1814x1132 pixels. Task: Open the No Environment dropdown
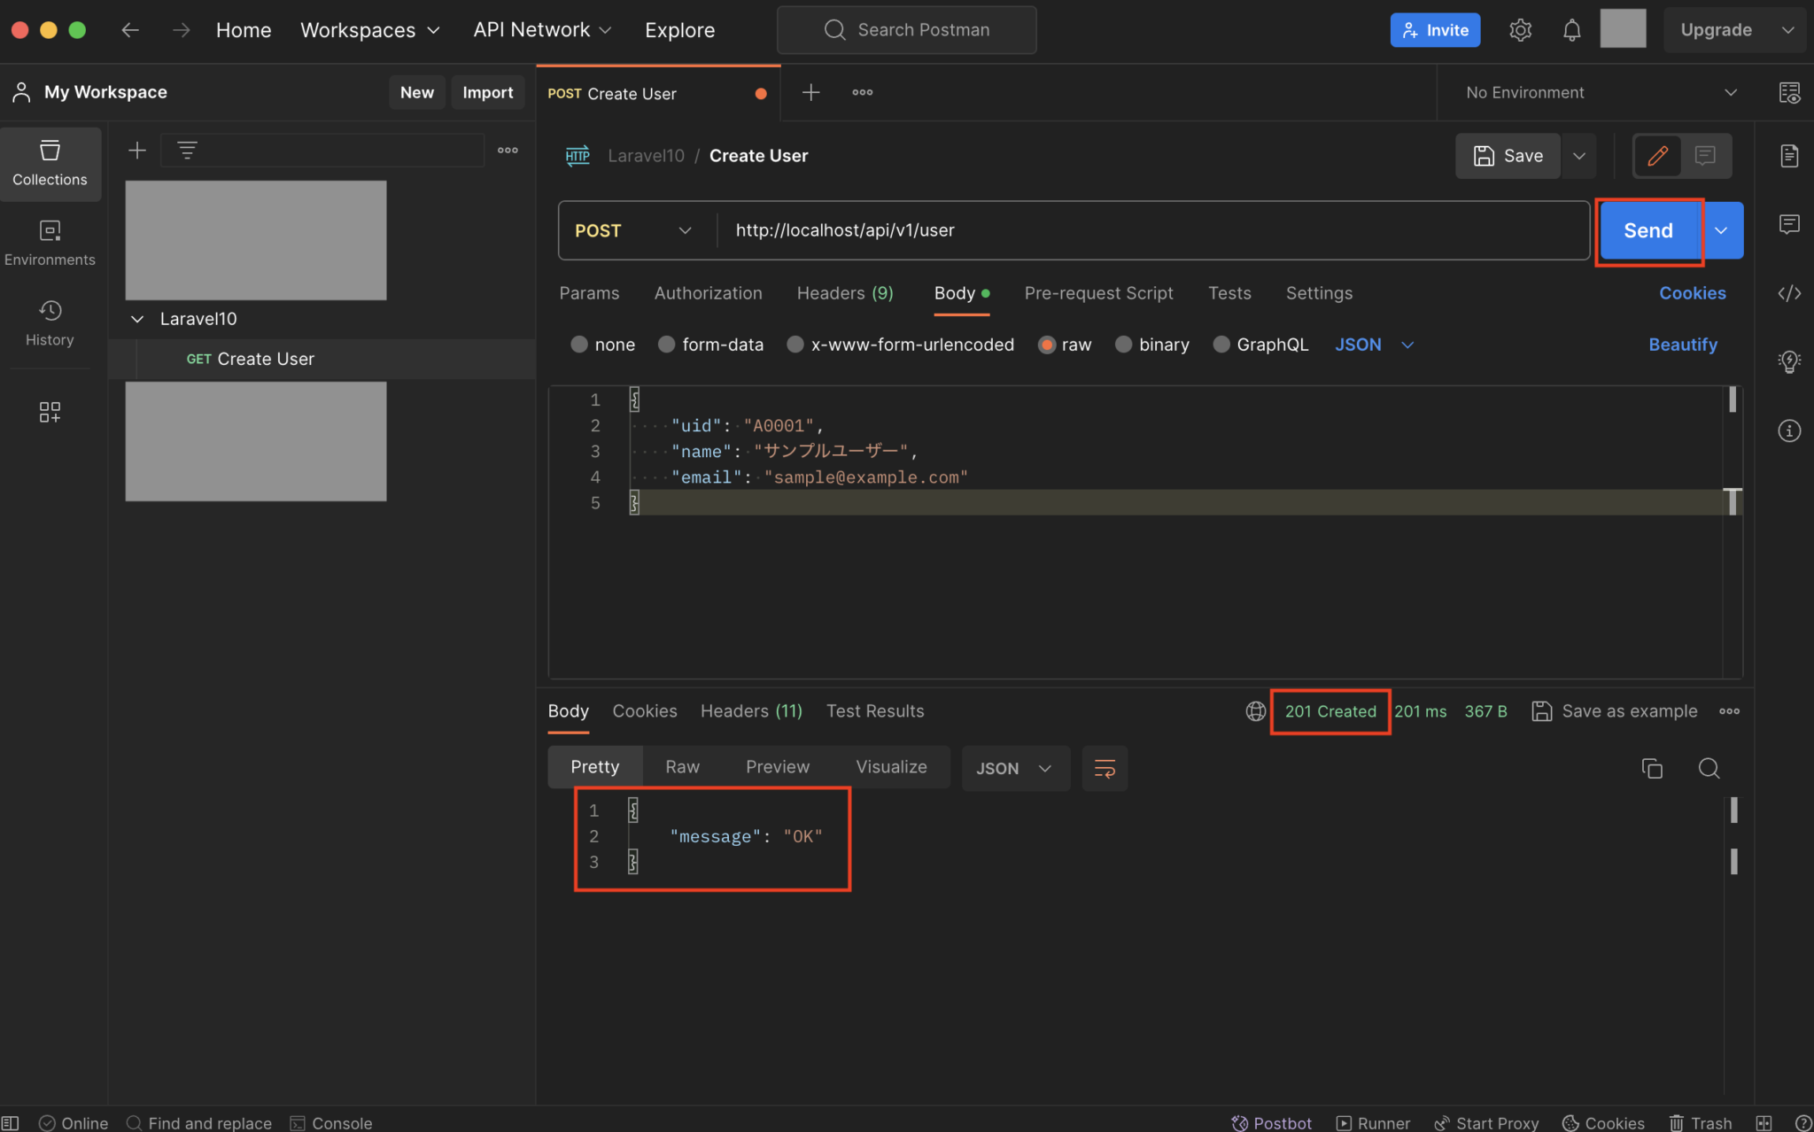(1594, 92)
